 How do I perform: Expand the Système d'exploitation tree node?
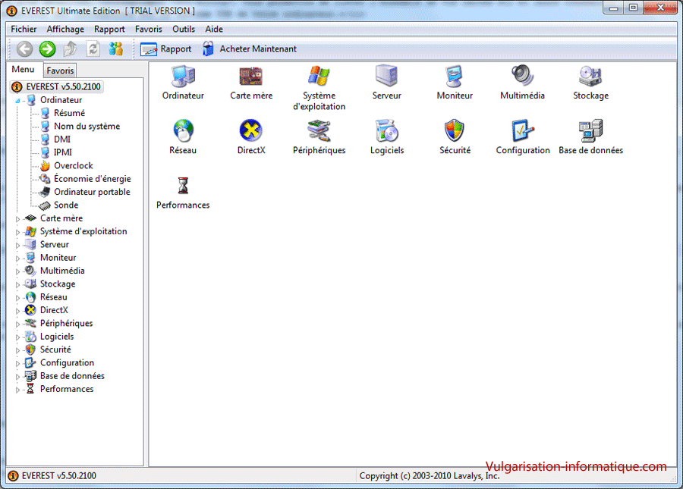17,232
